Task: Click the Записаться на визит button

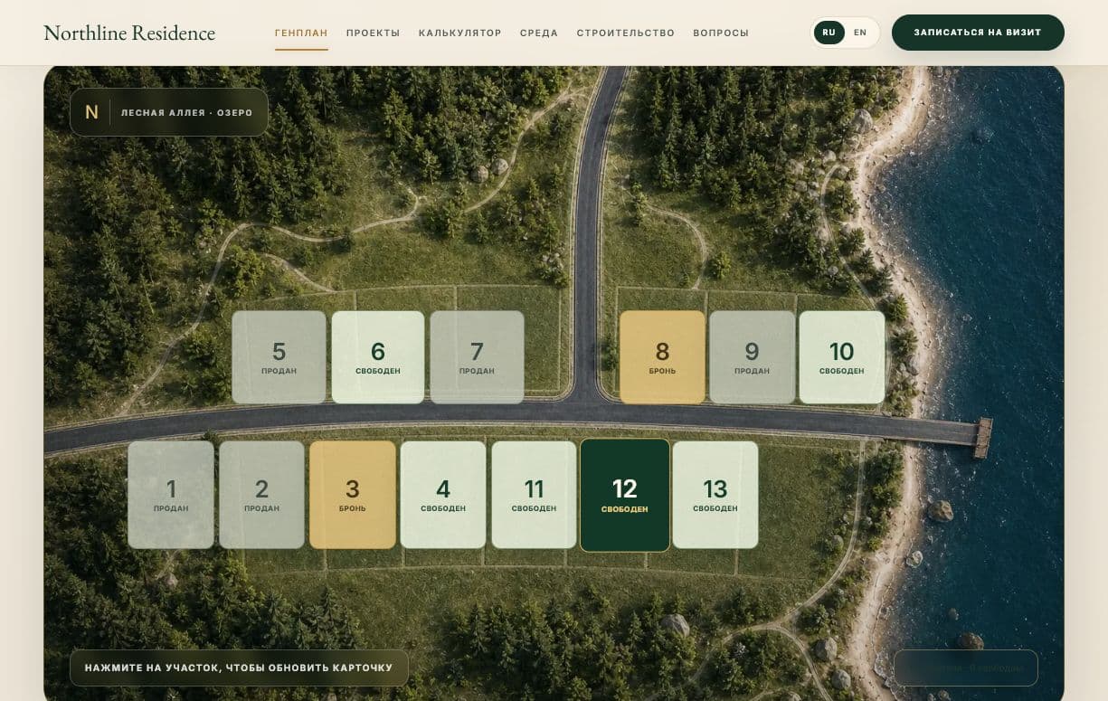Action: [x=978, y=33]
